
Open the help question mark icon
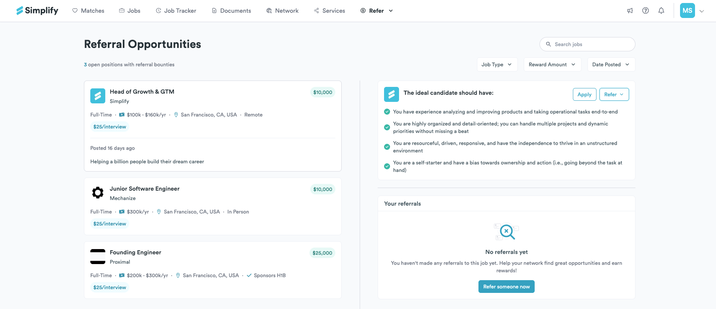646,10
